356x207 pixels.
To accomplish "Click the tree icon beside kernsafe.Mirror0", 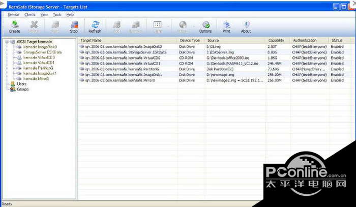I will click(x=19, y=79).
